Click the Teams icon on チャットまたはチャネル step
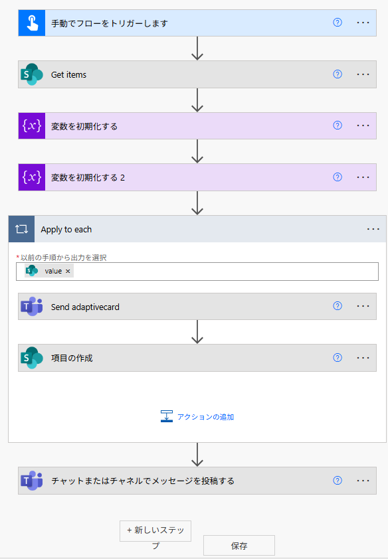Image resolution: width=388 pixels, height=559 pixels. [32, 481]
